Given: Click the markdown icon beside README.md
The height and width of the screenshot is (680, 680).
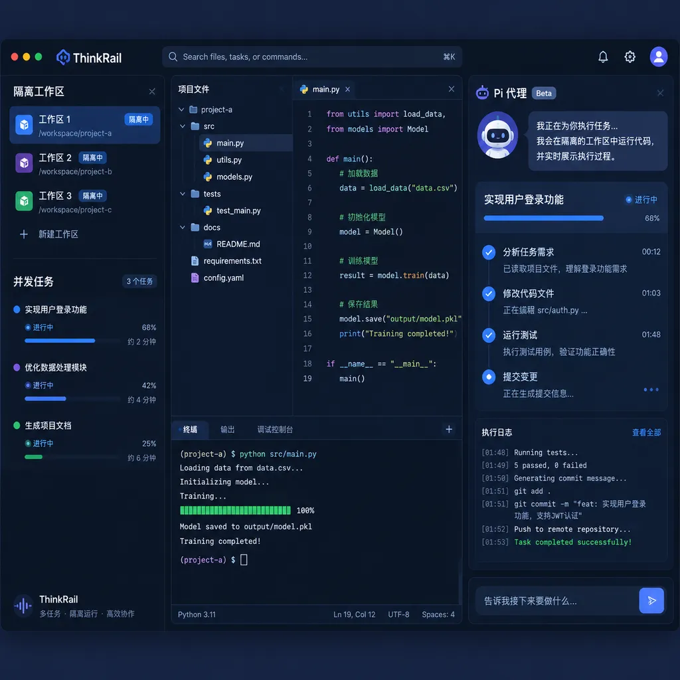Looking at the screenshot, I should point(208,244).
